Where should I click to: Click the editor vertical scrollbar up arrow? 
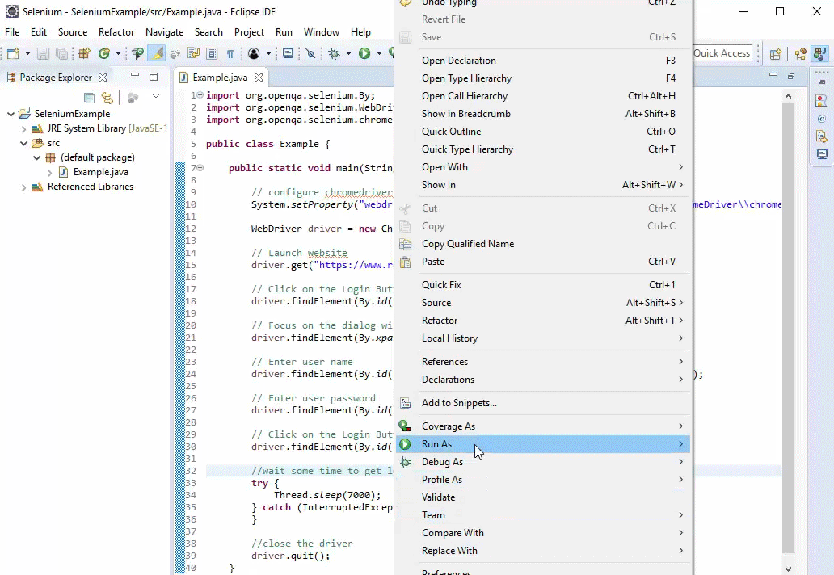coord(788,96)
